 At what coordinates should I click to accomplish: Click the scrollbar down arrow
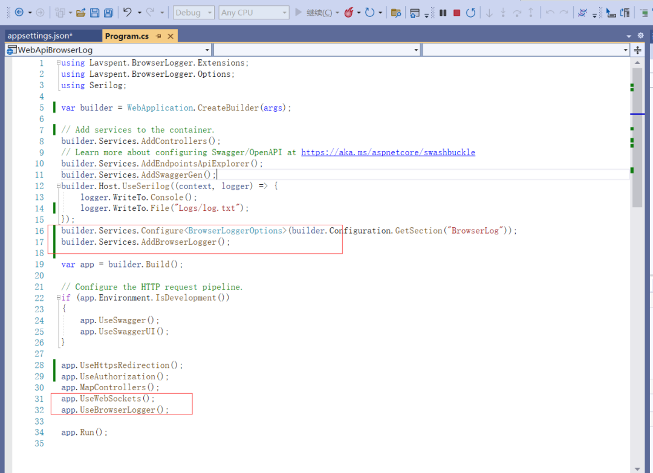(637, 469)
